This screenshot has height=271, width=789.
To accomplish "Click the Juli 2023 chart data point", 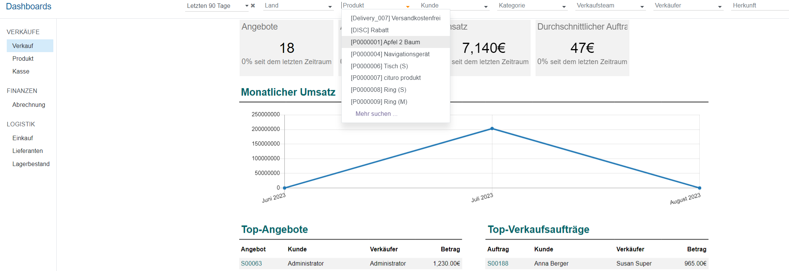I will 492,129.
